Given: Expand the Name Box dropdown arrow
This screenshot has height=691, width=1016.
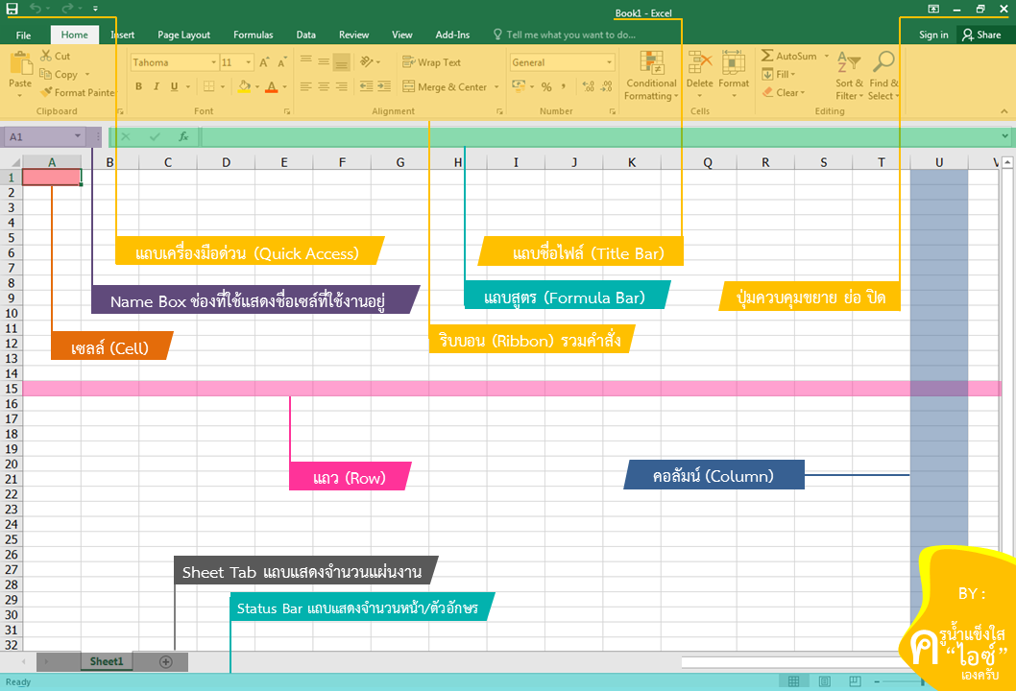Looking at the screenshot, I should pos(78,137).
